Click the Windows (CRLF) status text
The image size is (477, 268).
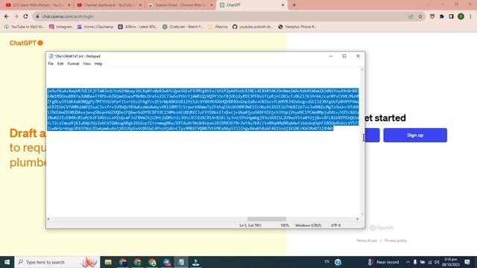[x=308, y=226]
